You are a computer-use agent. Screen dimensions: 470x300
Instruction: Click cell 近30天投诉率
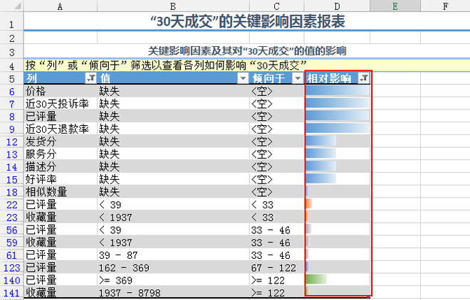click(x=61, y=104)
